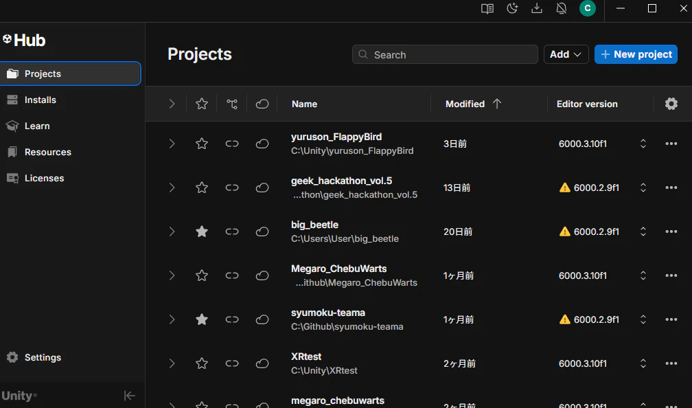Change editor version for XRtest
This screenshot has height=408, width=692.
[x=643, y=363]
